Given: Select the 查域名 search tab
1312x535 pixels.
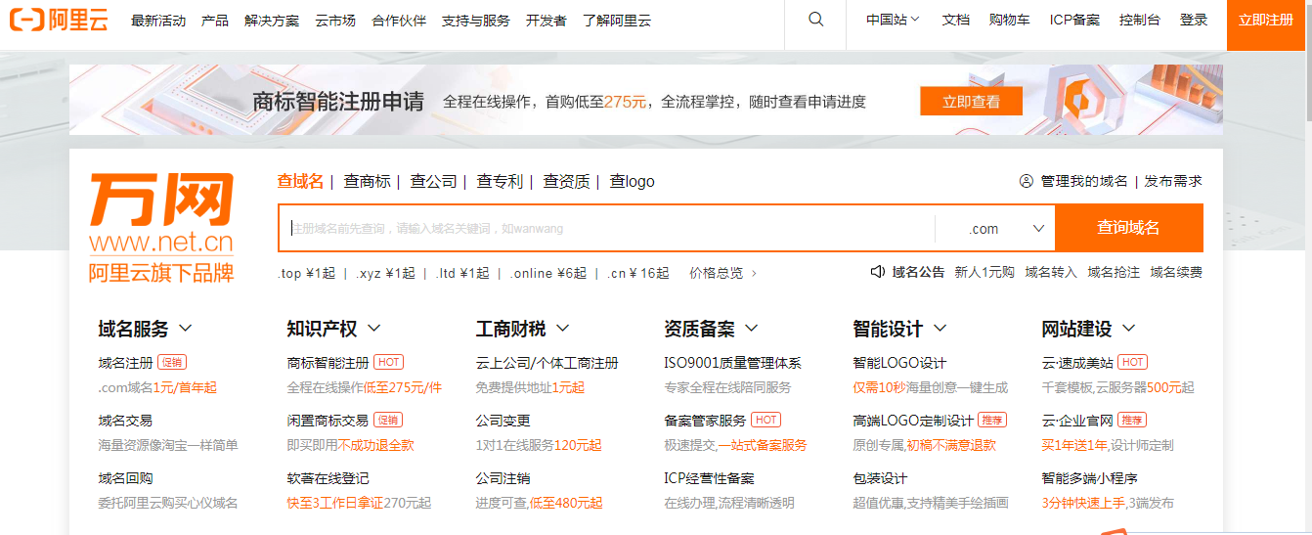Looking at the screenshot, I should tap(300, 181).
